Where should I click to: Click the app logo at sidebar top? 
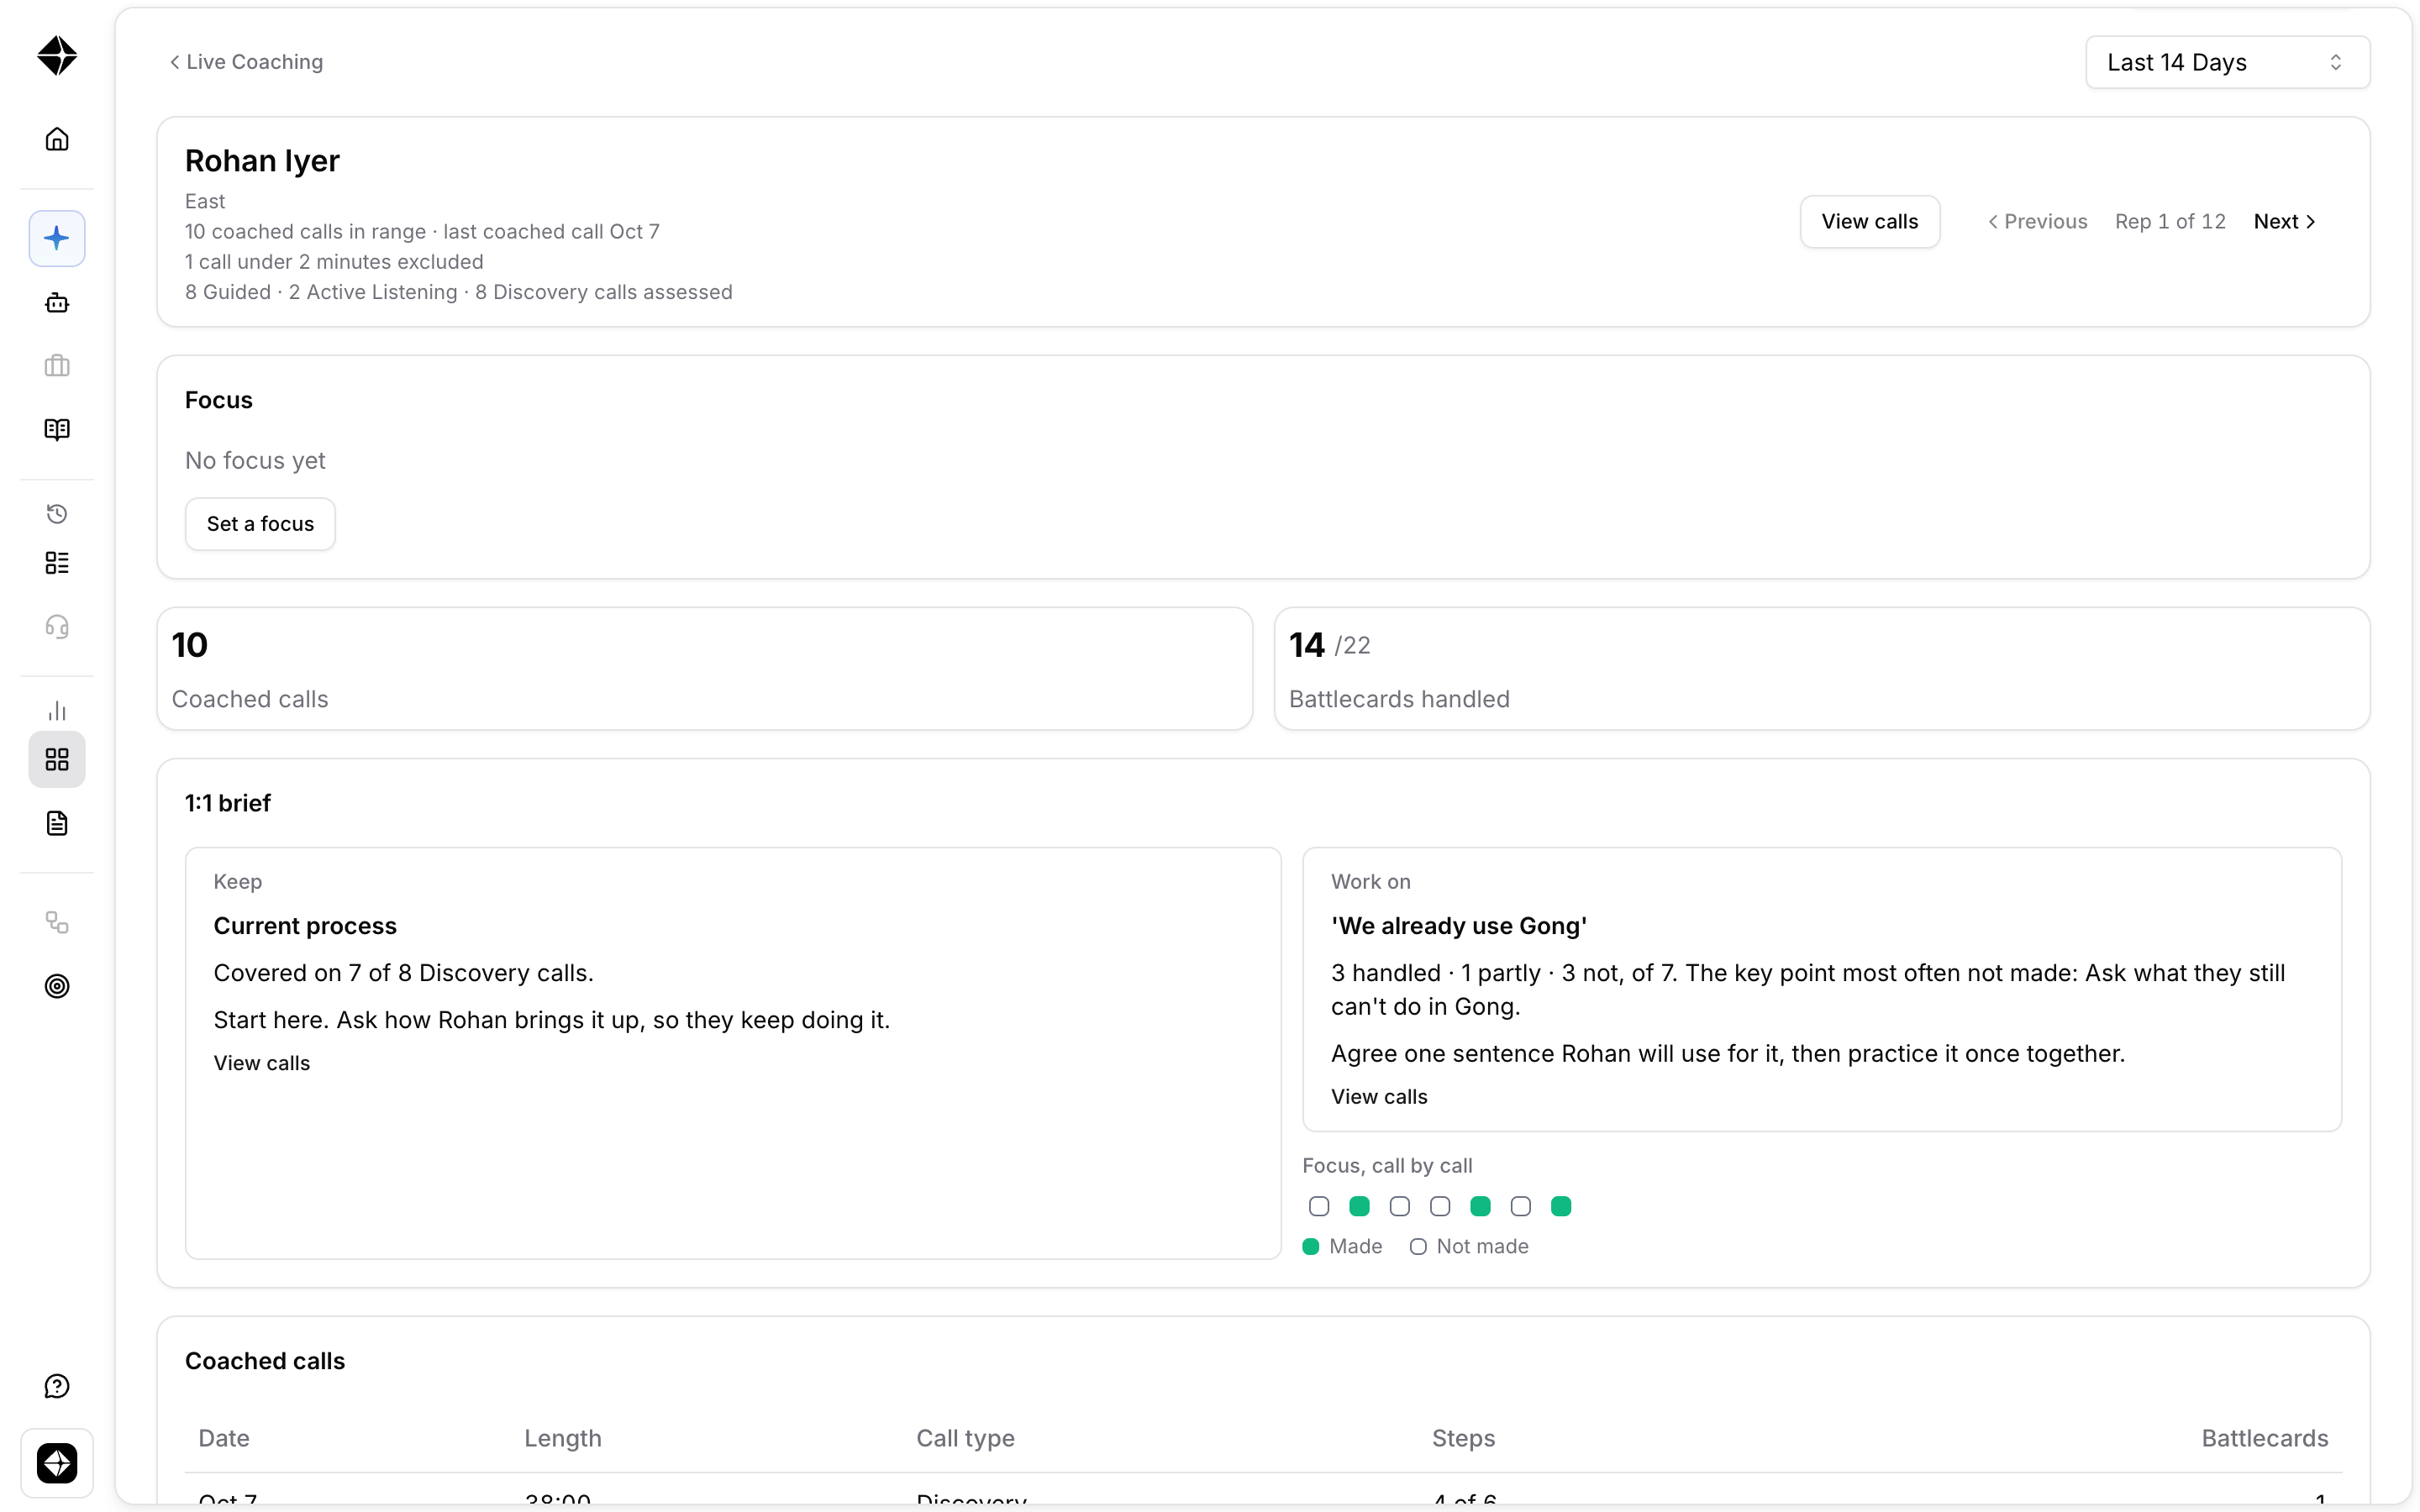pyautogui.click(x=57, y=56)
